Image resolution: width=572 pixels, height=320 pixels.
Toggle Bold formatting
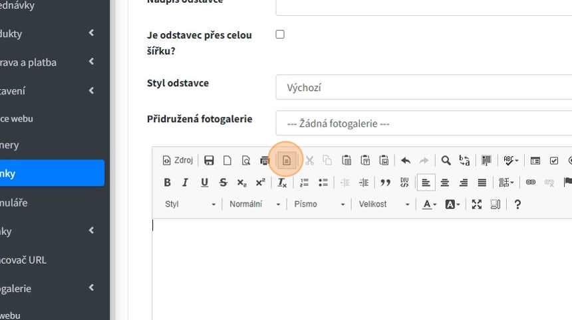[x=167, y=183]
